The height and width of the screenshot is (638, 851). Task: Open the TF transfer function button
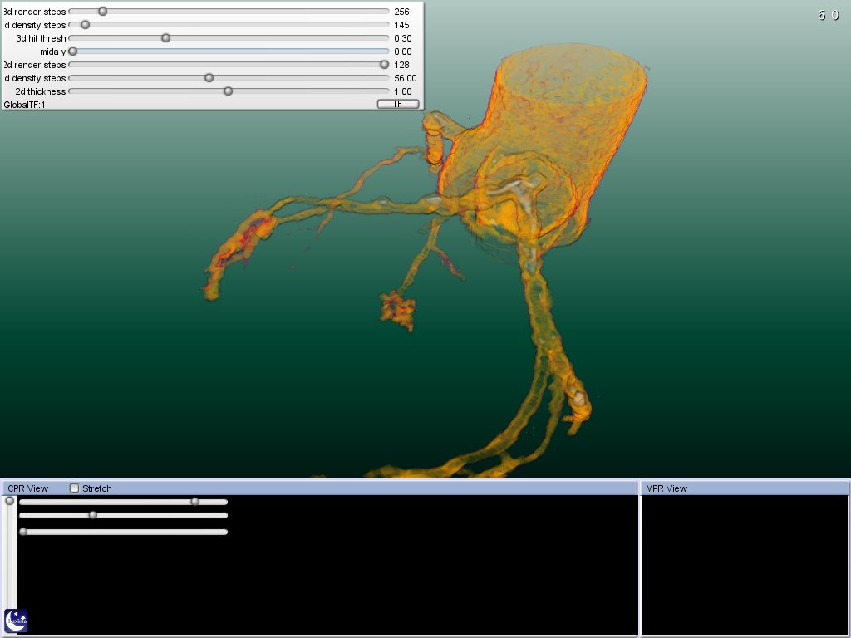(398, 104)
